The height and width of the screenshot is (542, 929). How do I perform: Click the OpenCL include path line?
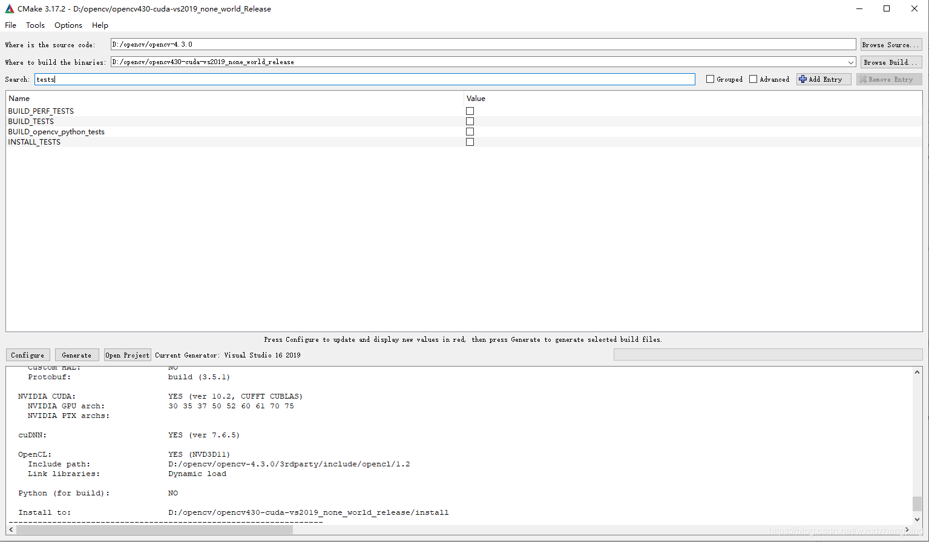point(289,464)
